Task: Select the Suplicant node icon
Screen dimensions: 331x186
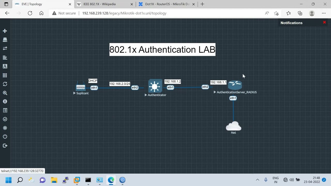Action: pos(81,87)
